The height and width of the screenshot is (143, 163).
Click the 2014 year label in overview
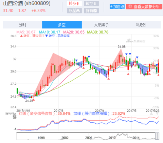[136, 138]
